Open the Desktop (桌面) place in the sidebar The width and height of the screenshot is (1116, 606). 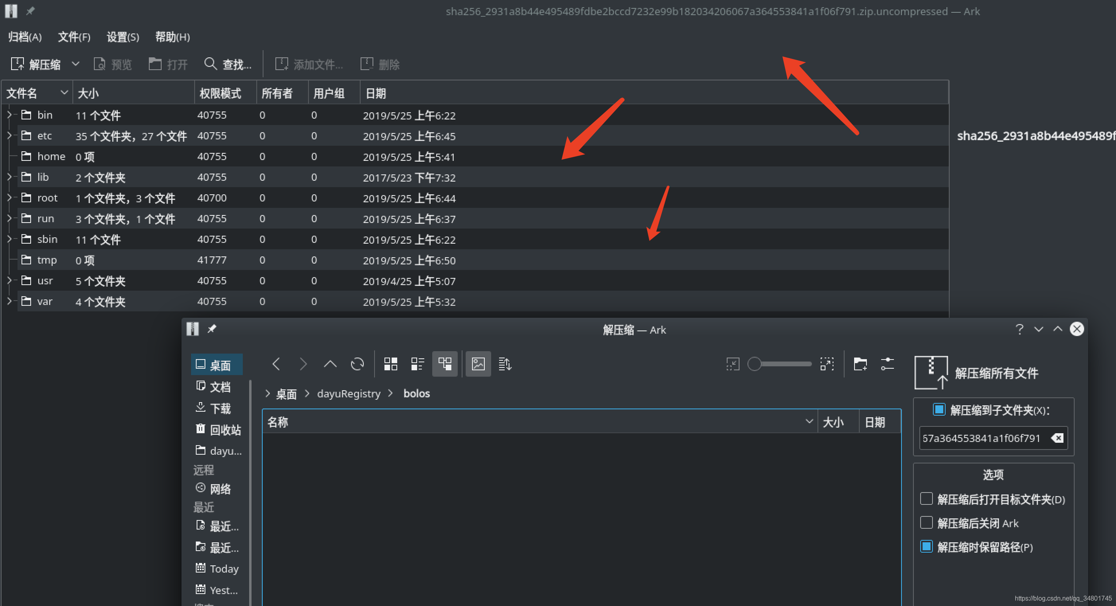click(216, 365)
